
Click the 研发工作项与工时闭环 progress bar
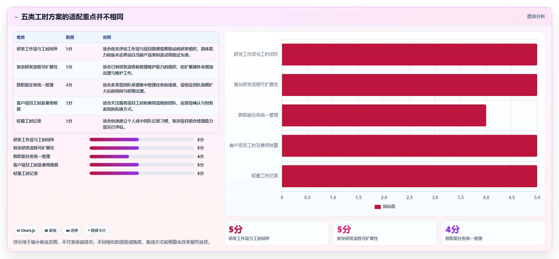(x=142, y=140)
